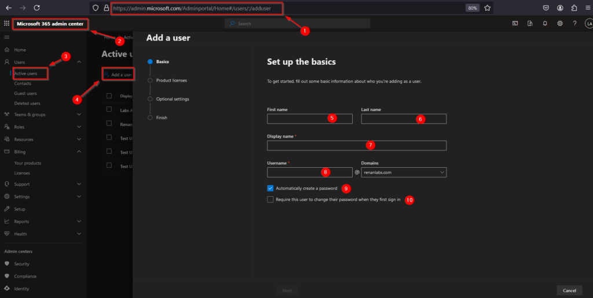Expand the Settings chevron in sidebar
Screen dimensions: 593x298
[x=79, y=196]
